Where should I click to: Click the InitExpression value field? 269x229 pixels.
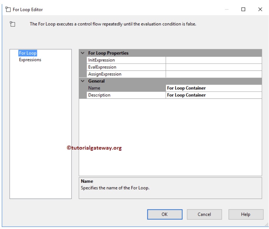point(214,60)
